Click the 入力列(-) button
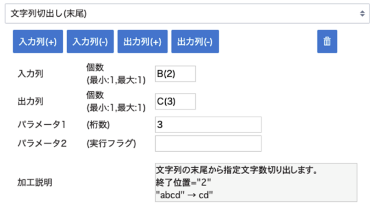The width and height of the screenshot is (373, 209). point(90,41)
